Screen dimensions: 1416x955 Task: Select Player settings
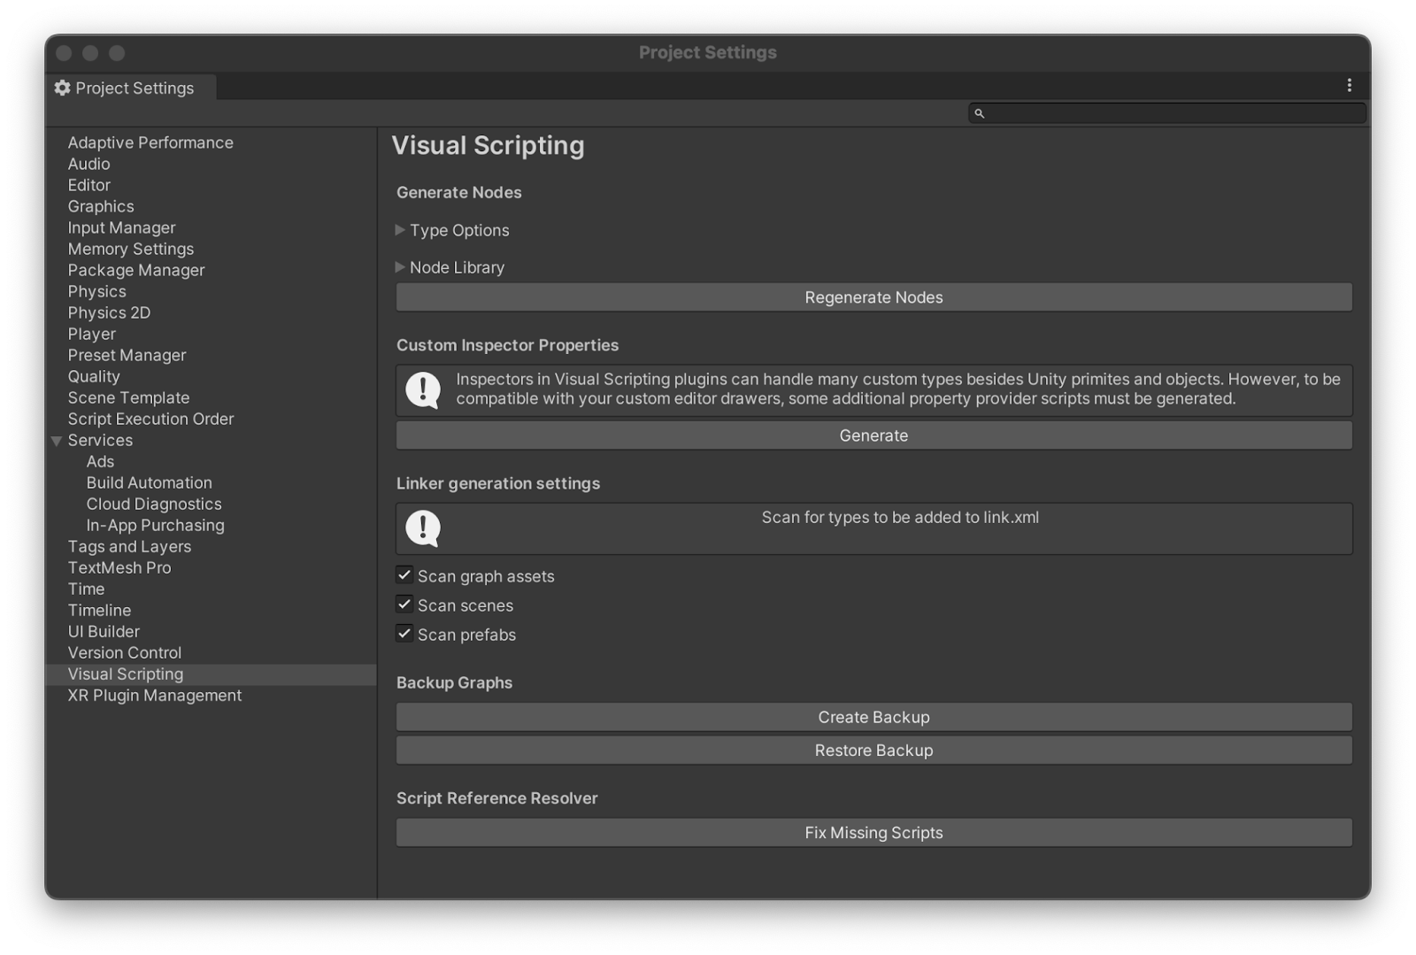click(91, 334)
